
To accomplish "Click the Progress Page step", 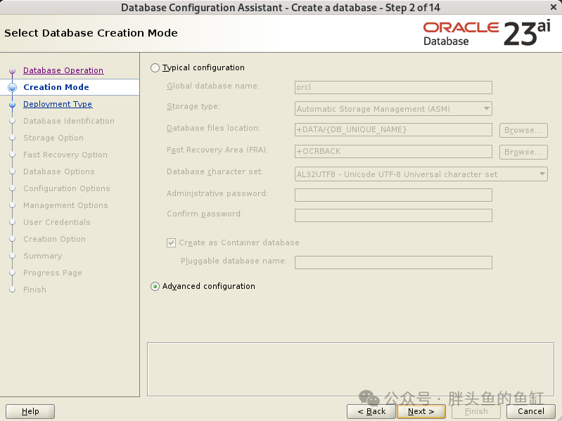I will 53,273.
